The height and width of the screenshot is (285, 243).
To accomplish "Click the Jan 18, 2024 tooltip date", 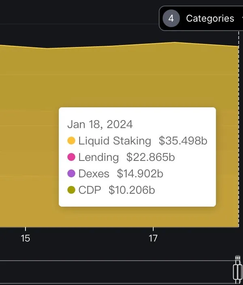I will [x=100, y=124].
